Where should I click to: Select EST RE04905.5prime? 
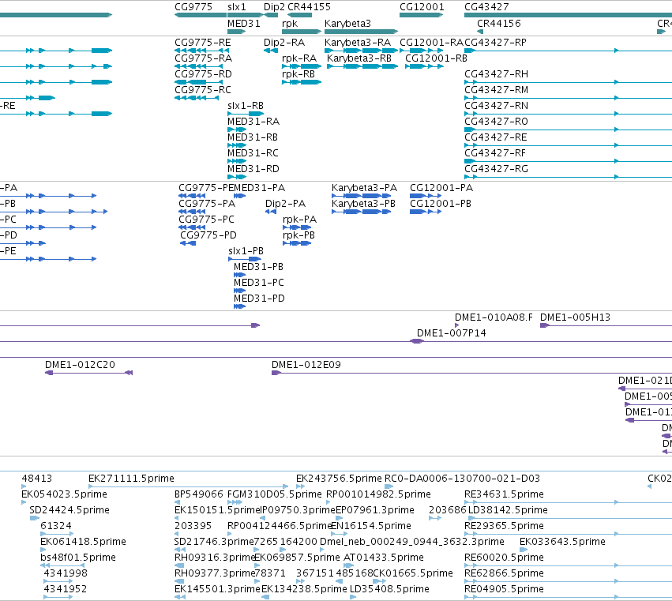(x=504, y=589)
